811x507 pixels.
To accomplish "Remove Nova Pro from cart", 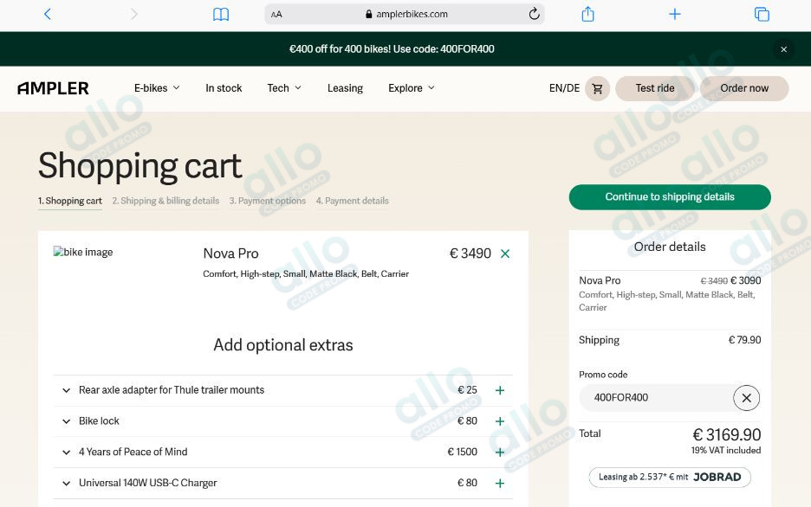I will point(505,253).
